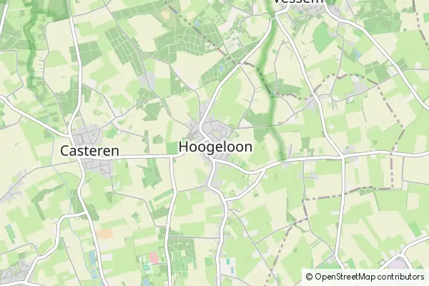Click the small circular green feature west of Hoogeloon
429x286 pixels.
157,140
